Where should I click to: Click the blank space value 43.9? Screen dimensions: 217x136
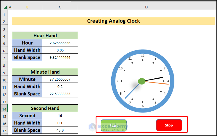point(60,130)
